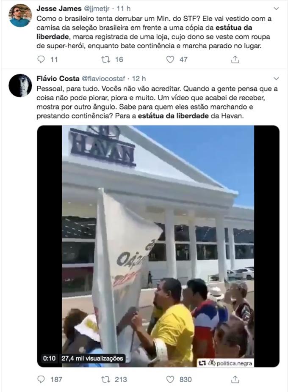Share Flávio Costa's tweet

pyautogui.click(x=235, y=379)
